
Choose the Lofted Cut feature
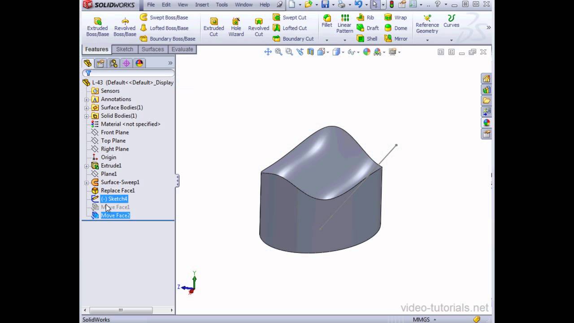pos(290,28)
